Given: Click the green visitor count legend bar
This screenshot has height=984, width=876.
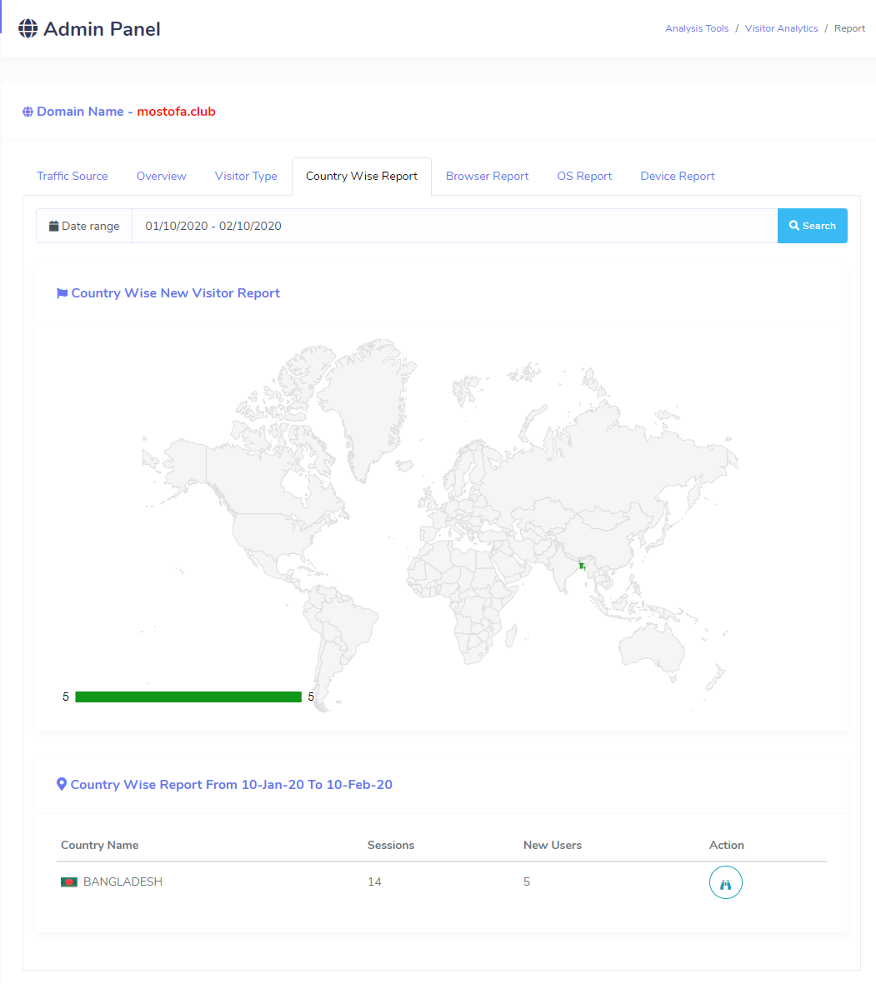Looking at the screenshot, I should (x=188, y=697).
